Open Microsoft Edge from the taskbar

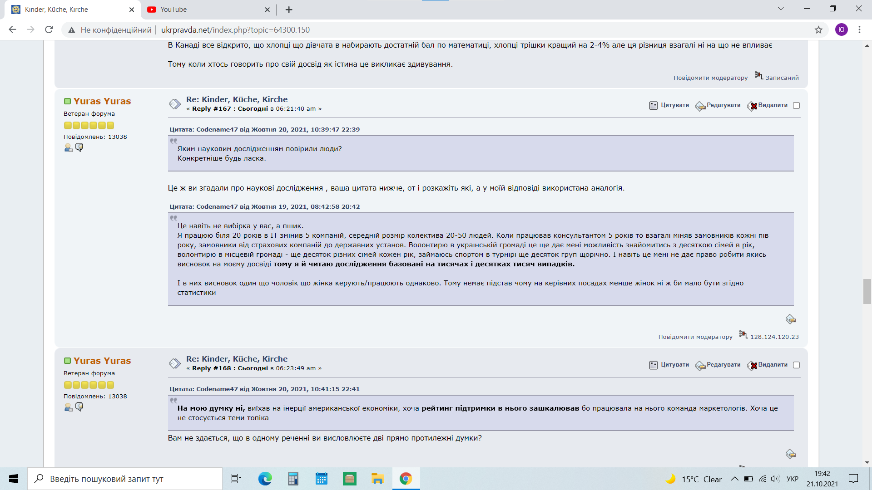(x=265, y=479)
